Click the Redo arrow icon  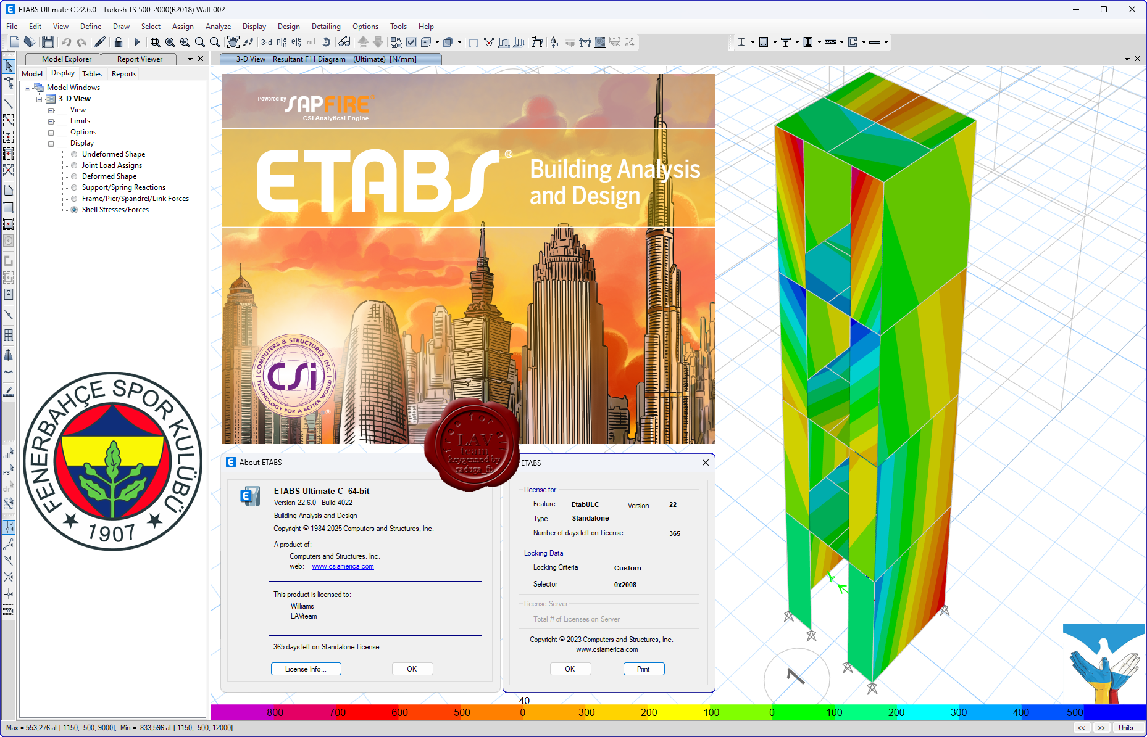pyautogui.click(x=81, y=42)
